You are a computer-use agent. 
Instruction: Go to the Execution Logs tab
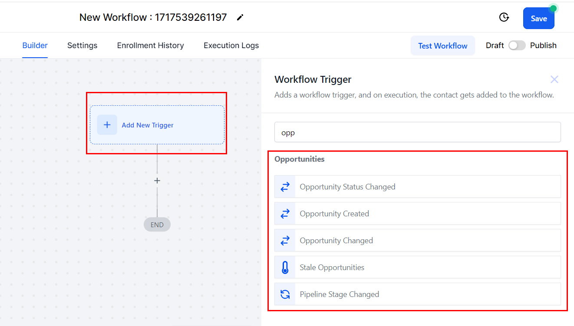coord(231,46)
